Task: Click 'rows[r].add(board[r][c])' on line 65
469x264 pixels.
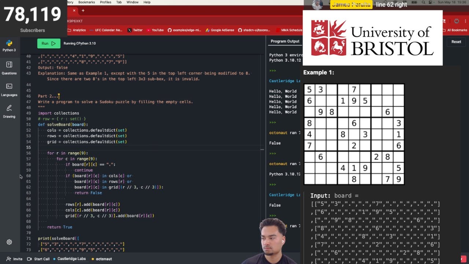Action: (x=93, y=204)
